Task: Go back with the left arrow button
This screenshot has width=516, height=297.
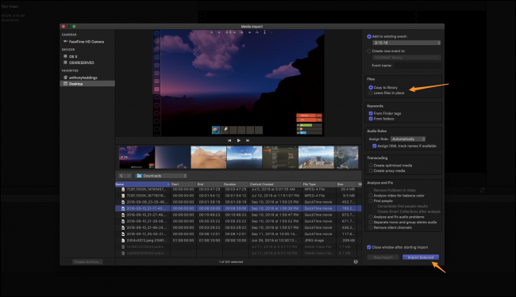Action: [x=121, y=176]
